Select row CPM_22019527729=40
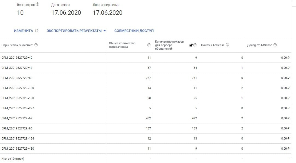 17,58
